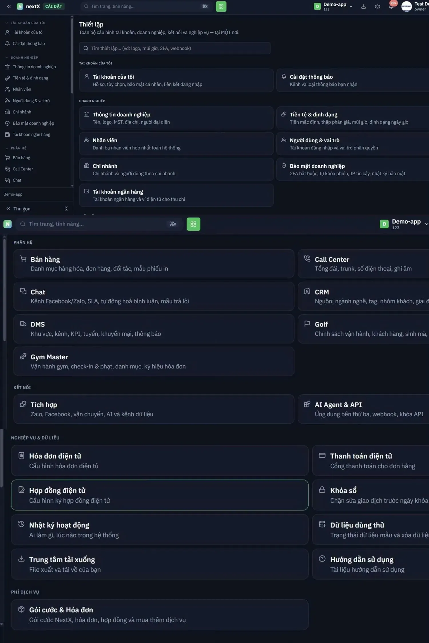
Task: Open Bán hàng module card
Action: pyautogui.click(x=154, y=264)
